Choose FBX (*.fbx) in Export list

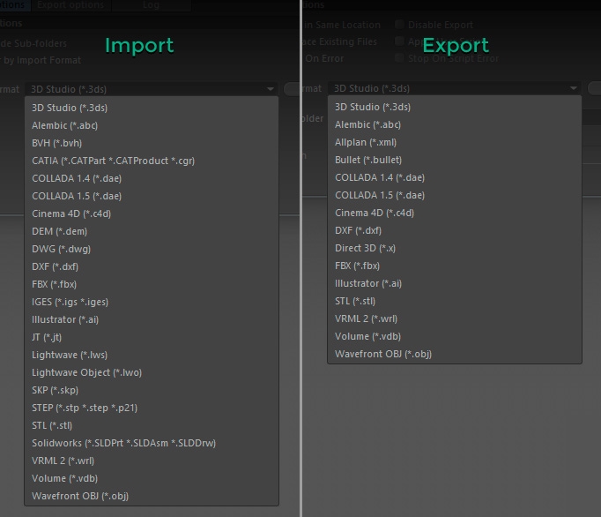pyautogui.click(x=455, y=266)
